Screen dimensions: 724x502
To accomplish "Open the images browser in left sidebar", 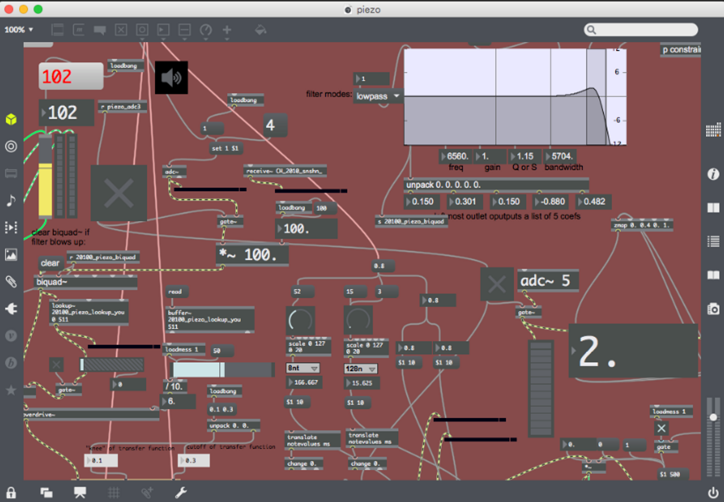I will tap(11, 255).
